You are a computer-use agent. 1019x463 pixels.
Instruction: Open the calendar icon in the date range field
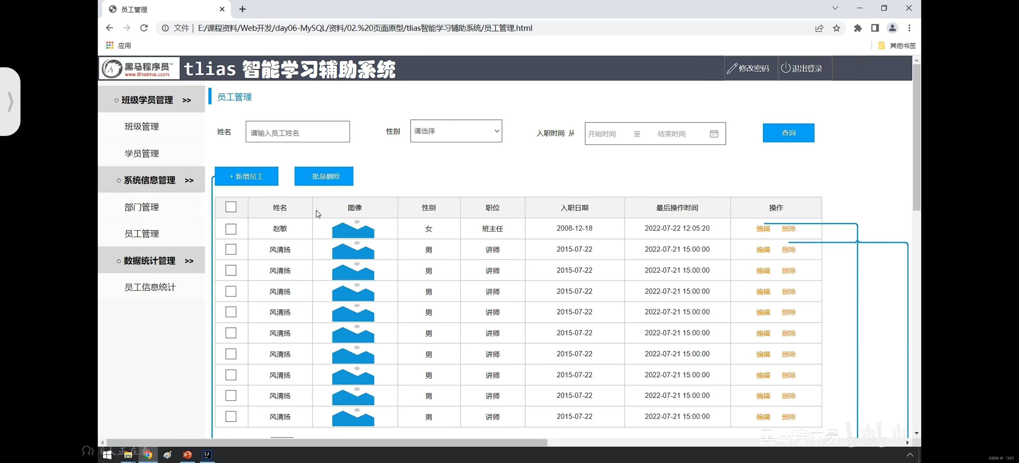714,134
